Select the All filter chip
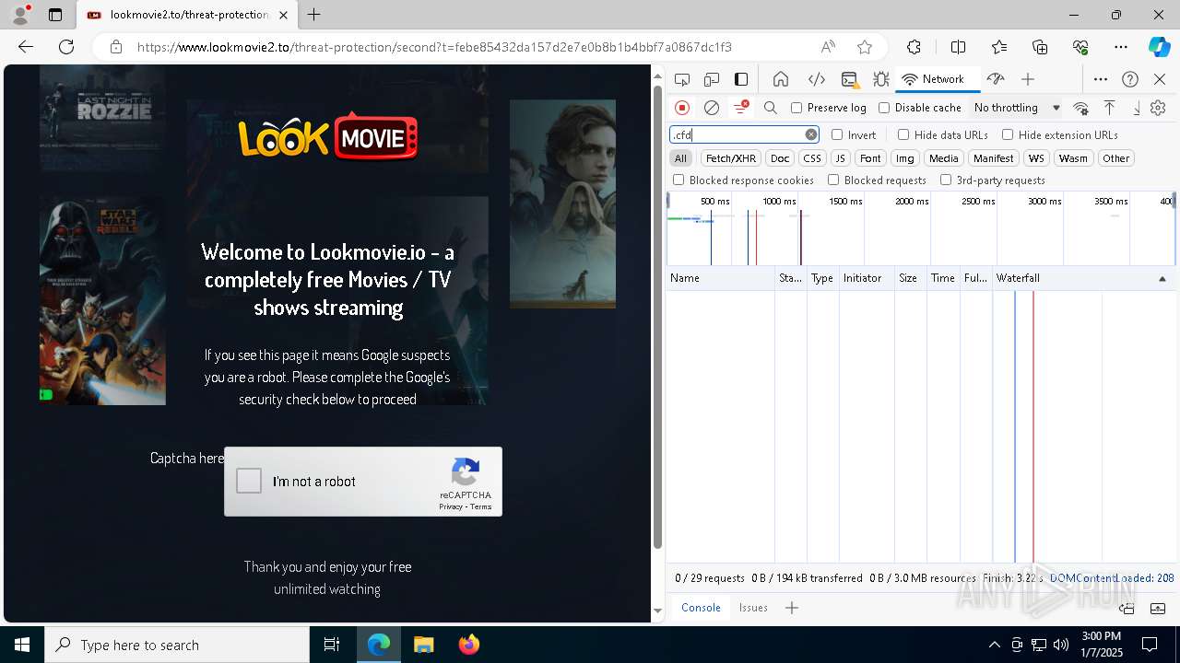This screenshot has height=663, width=1180. (680, 158)
